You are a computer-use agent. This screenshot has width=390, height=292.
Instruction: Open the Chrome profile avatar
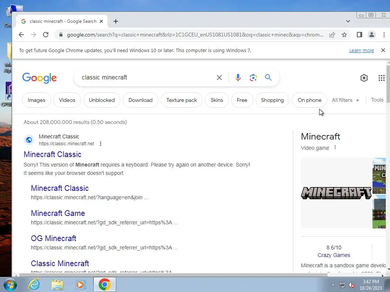click(x=372, y=35)
